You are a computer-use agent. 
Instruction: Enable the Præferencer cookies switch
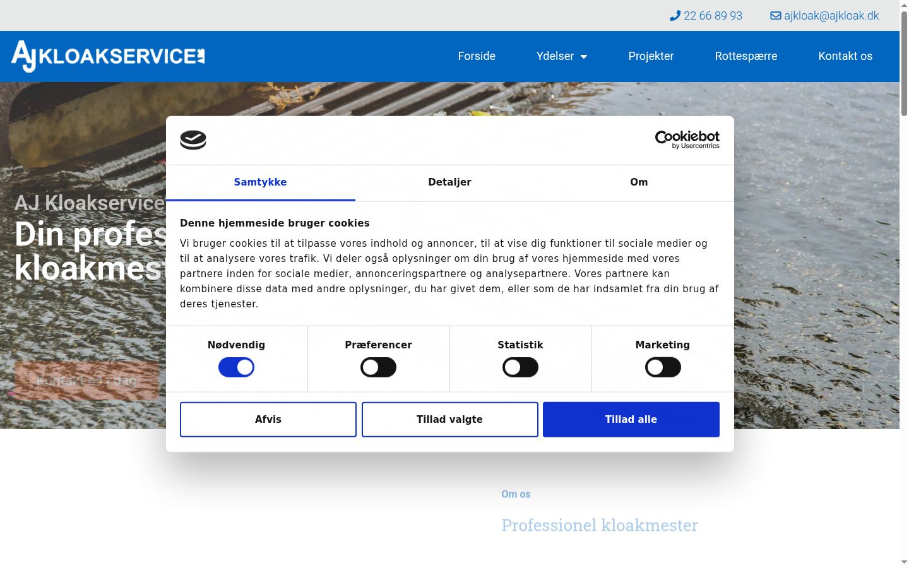click(x=378, y=367)
